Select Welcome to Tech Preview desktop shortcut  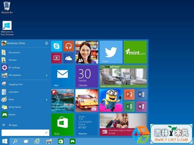tap(7, 28)
